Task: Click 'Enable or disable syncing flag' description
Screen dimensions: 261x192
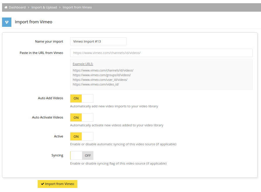Action: click(x=118, y=163)
